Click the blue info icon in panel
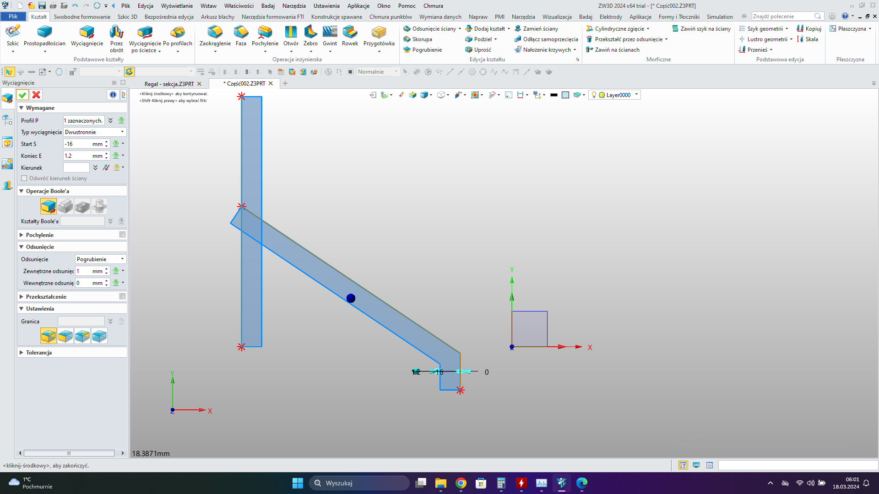Image resolution: width=879 pixels, height=494 pixels. (x=113, y=95)
